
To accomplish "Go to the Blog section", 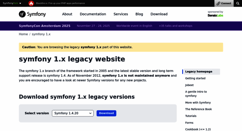I will coord(139,14).
